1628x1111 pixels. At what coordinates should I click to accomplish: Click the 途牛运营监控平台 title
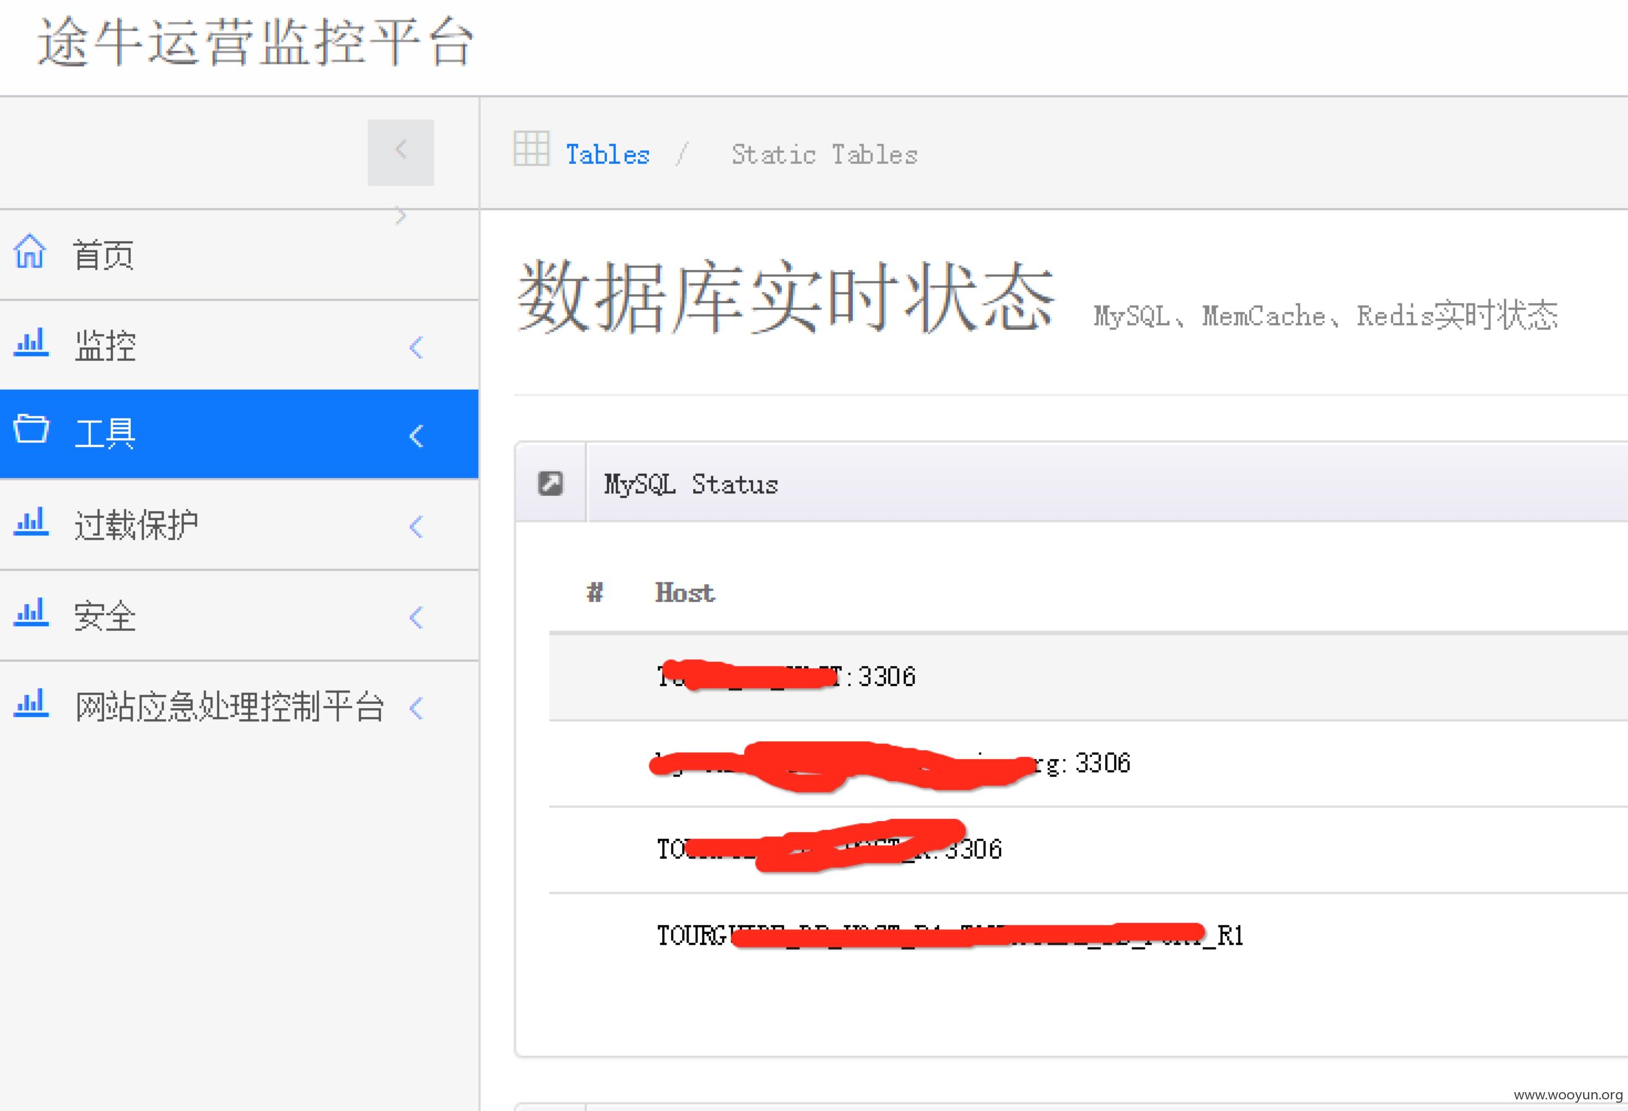(x=256, y=42)
